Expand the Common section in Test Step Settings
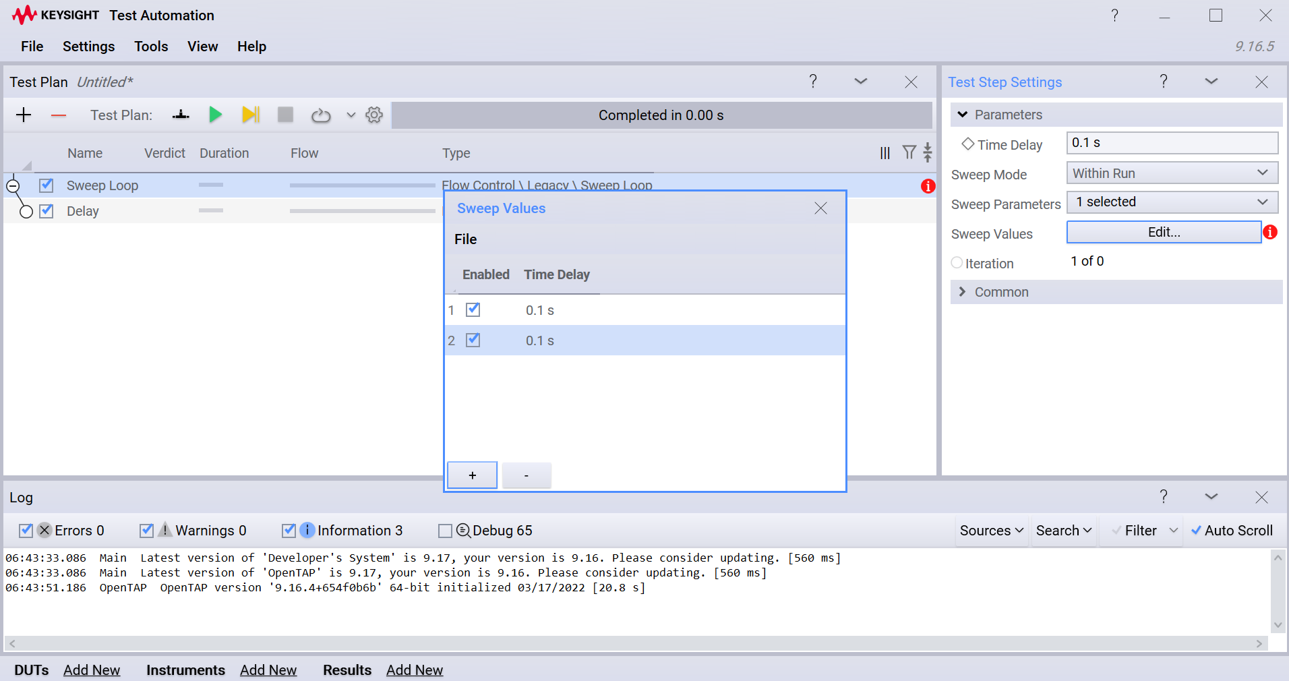Viewport: 1289px width, 681px height. [x=1000, y=291]
